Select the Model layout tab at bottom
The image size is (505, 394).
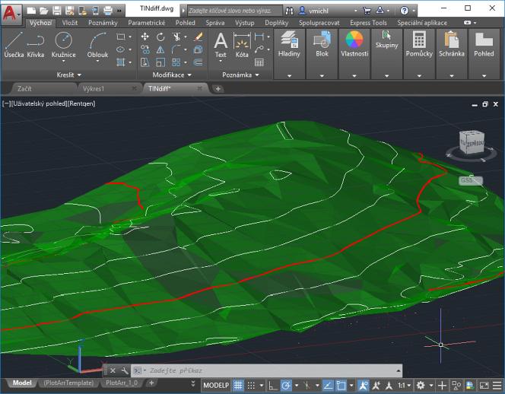(22, 383)
